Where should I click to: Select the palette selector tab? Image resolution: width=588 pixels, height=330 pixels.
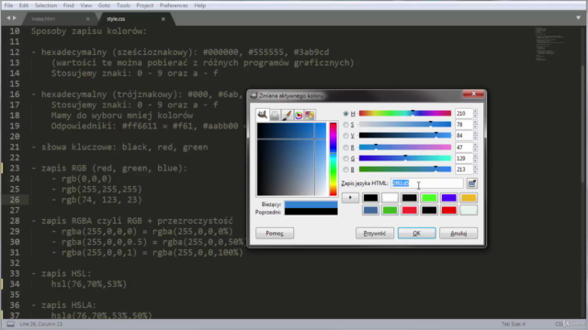tap(310, 115)
